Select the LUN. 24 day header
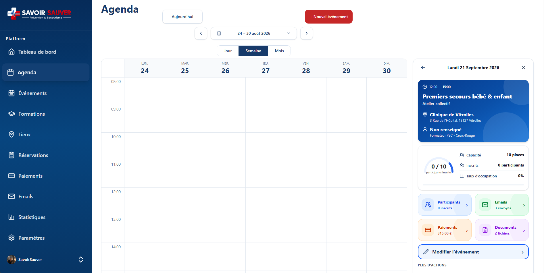Viewport: 544px width, 273px height. point(145,68)
